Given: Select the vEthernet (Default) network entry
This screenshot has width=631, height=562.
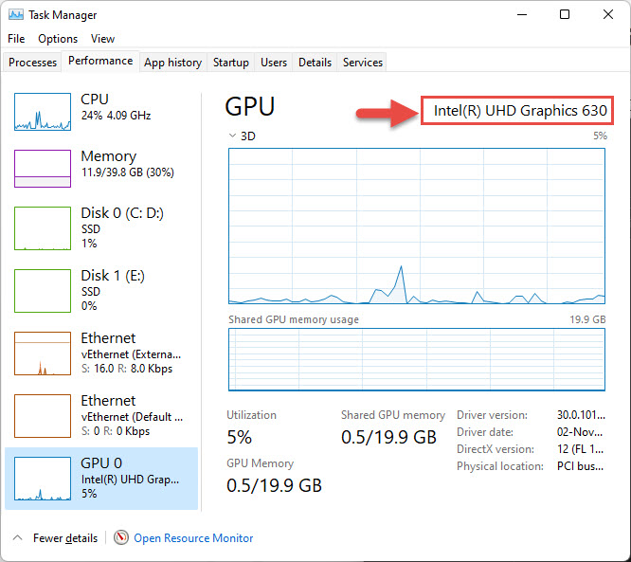Looking at the screenshot, I should 101,416.
